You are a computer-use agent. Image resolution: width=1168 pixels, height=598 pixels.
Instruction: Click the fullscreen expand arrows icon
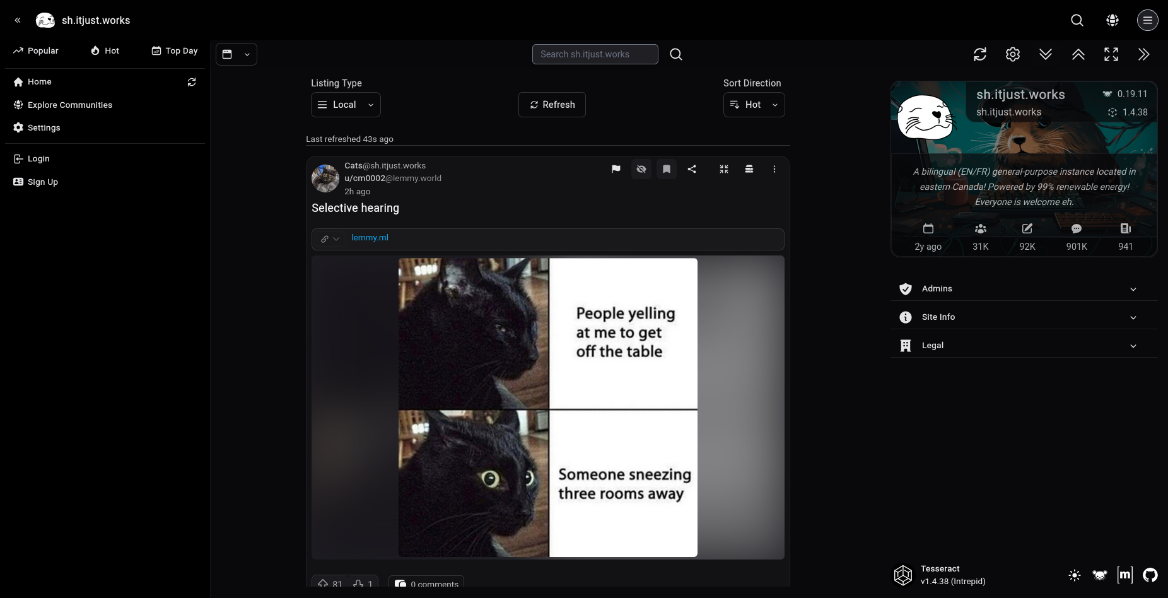click(x=1111, y=54)
